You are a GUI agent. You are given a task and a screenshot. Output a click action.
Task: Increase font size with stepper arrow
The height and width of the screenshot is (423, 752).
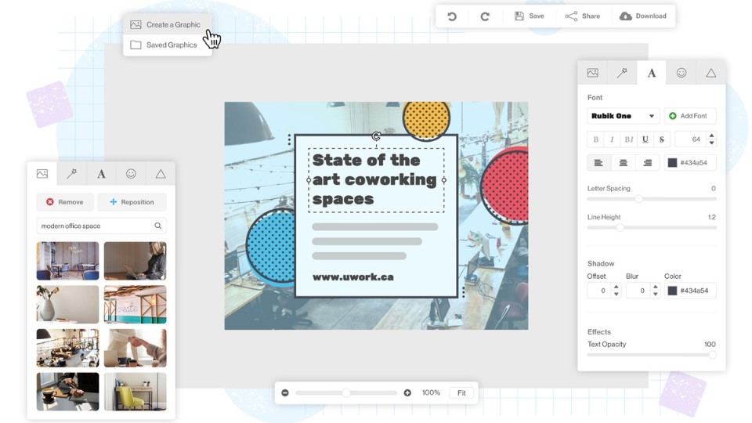(711, 136)
